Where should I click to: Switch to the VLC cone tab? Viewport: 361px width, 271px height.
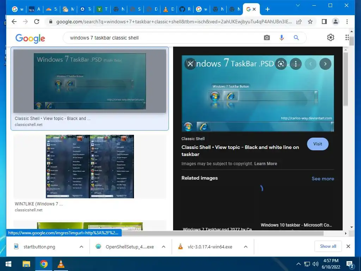tap(169, 9)
